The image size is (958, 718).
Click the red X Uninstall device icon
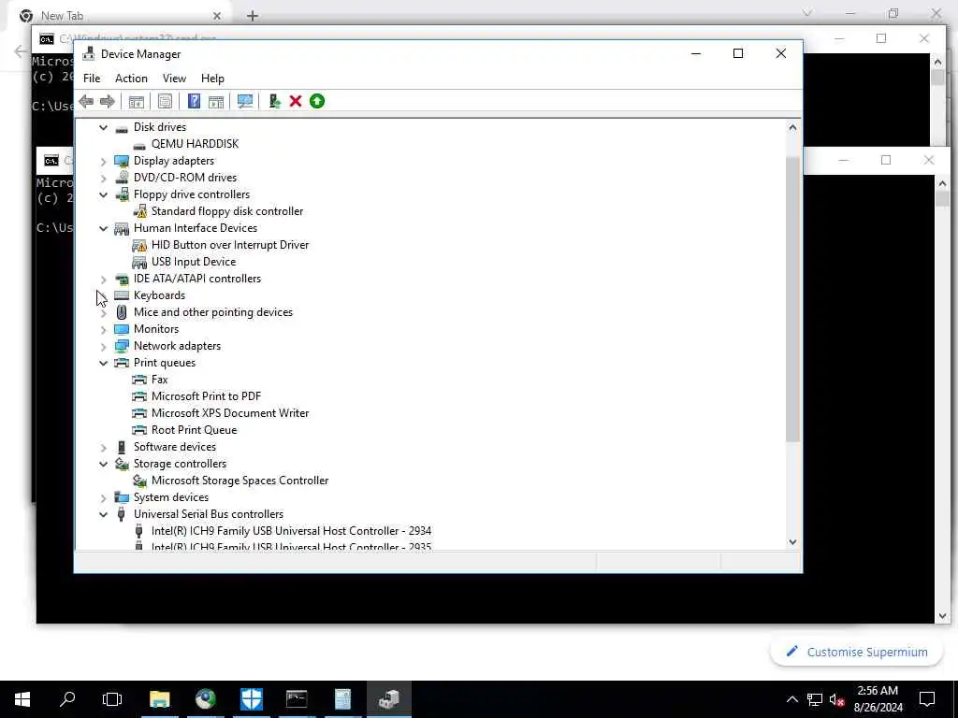(x=296, y=101)
